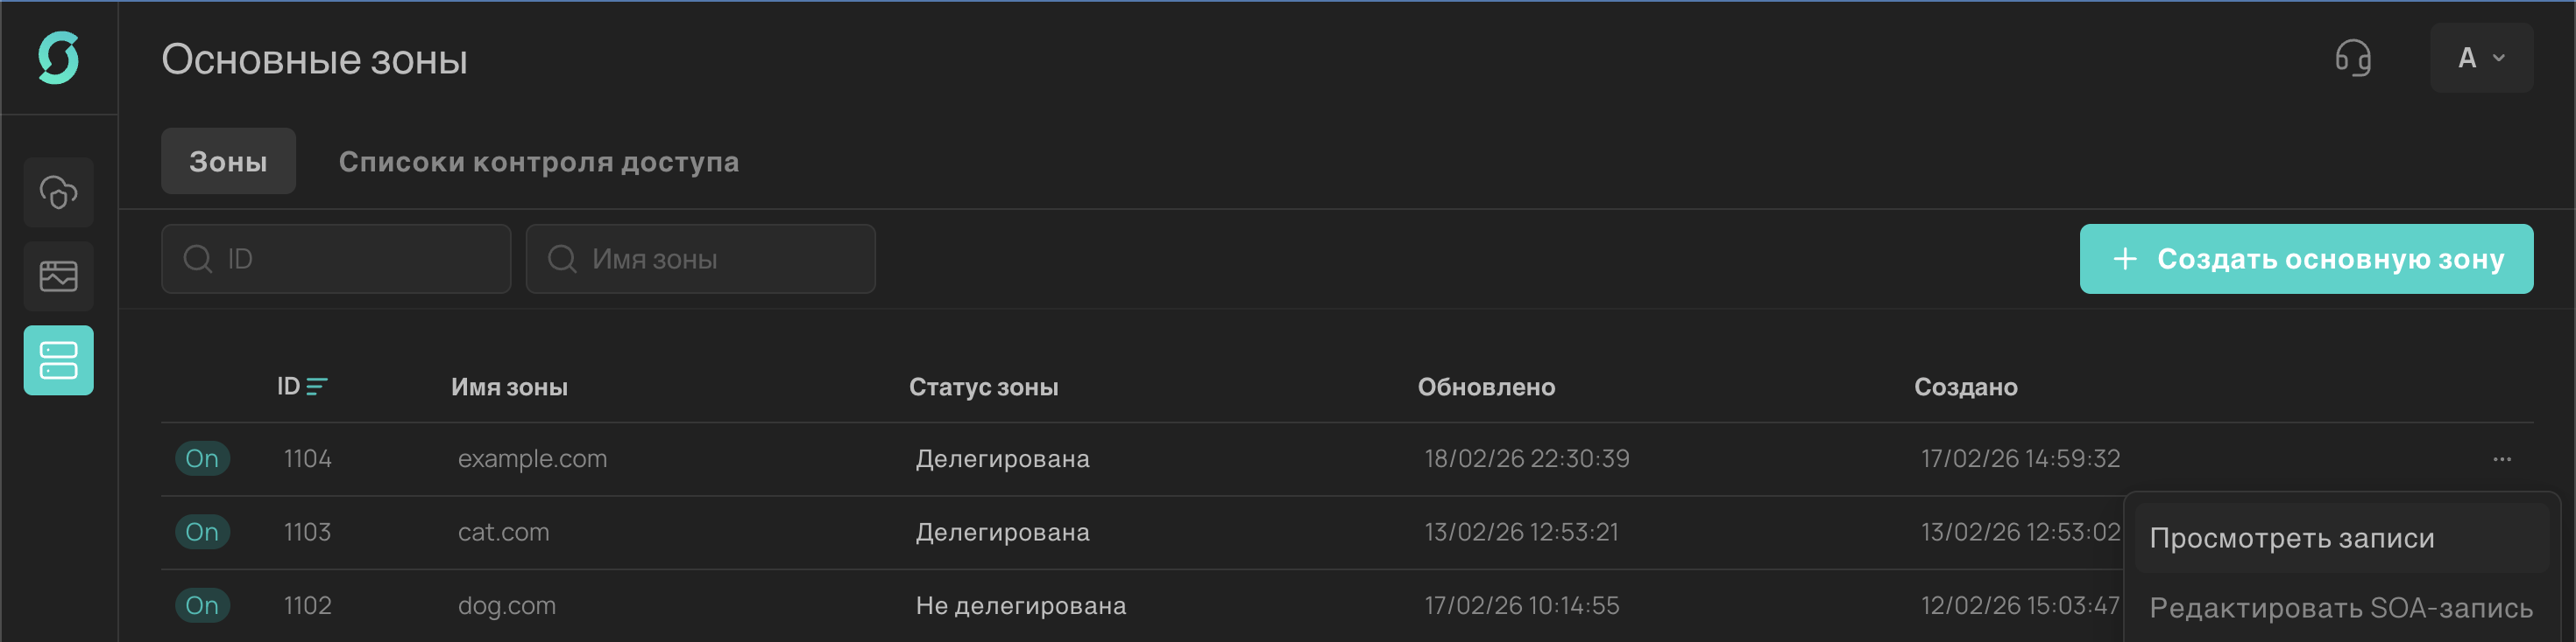Viewport: 2576px width, 642px height.
Task: Switch to the Зоны tab
Action: [x=228, y=161]
